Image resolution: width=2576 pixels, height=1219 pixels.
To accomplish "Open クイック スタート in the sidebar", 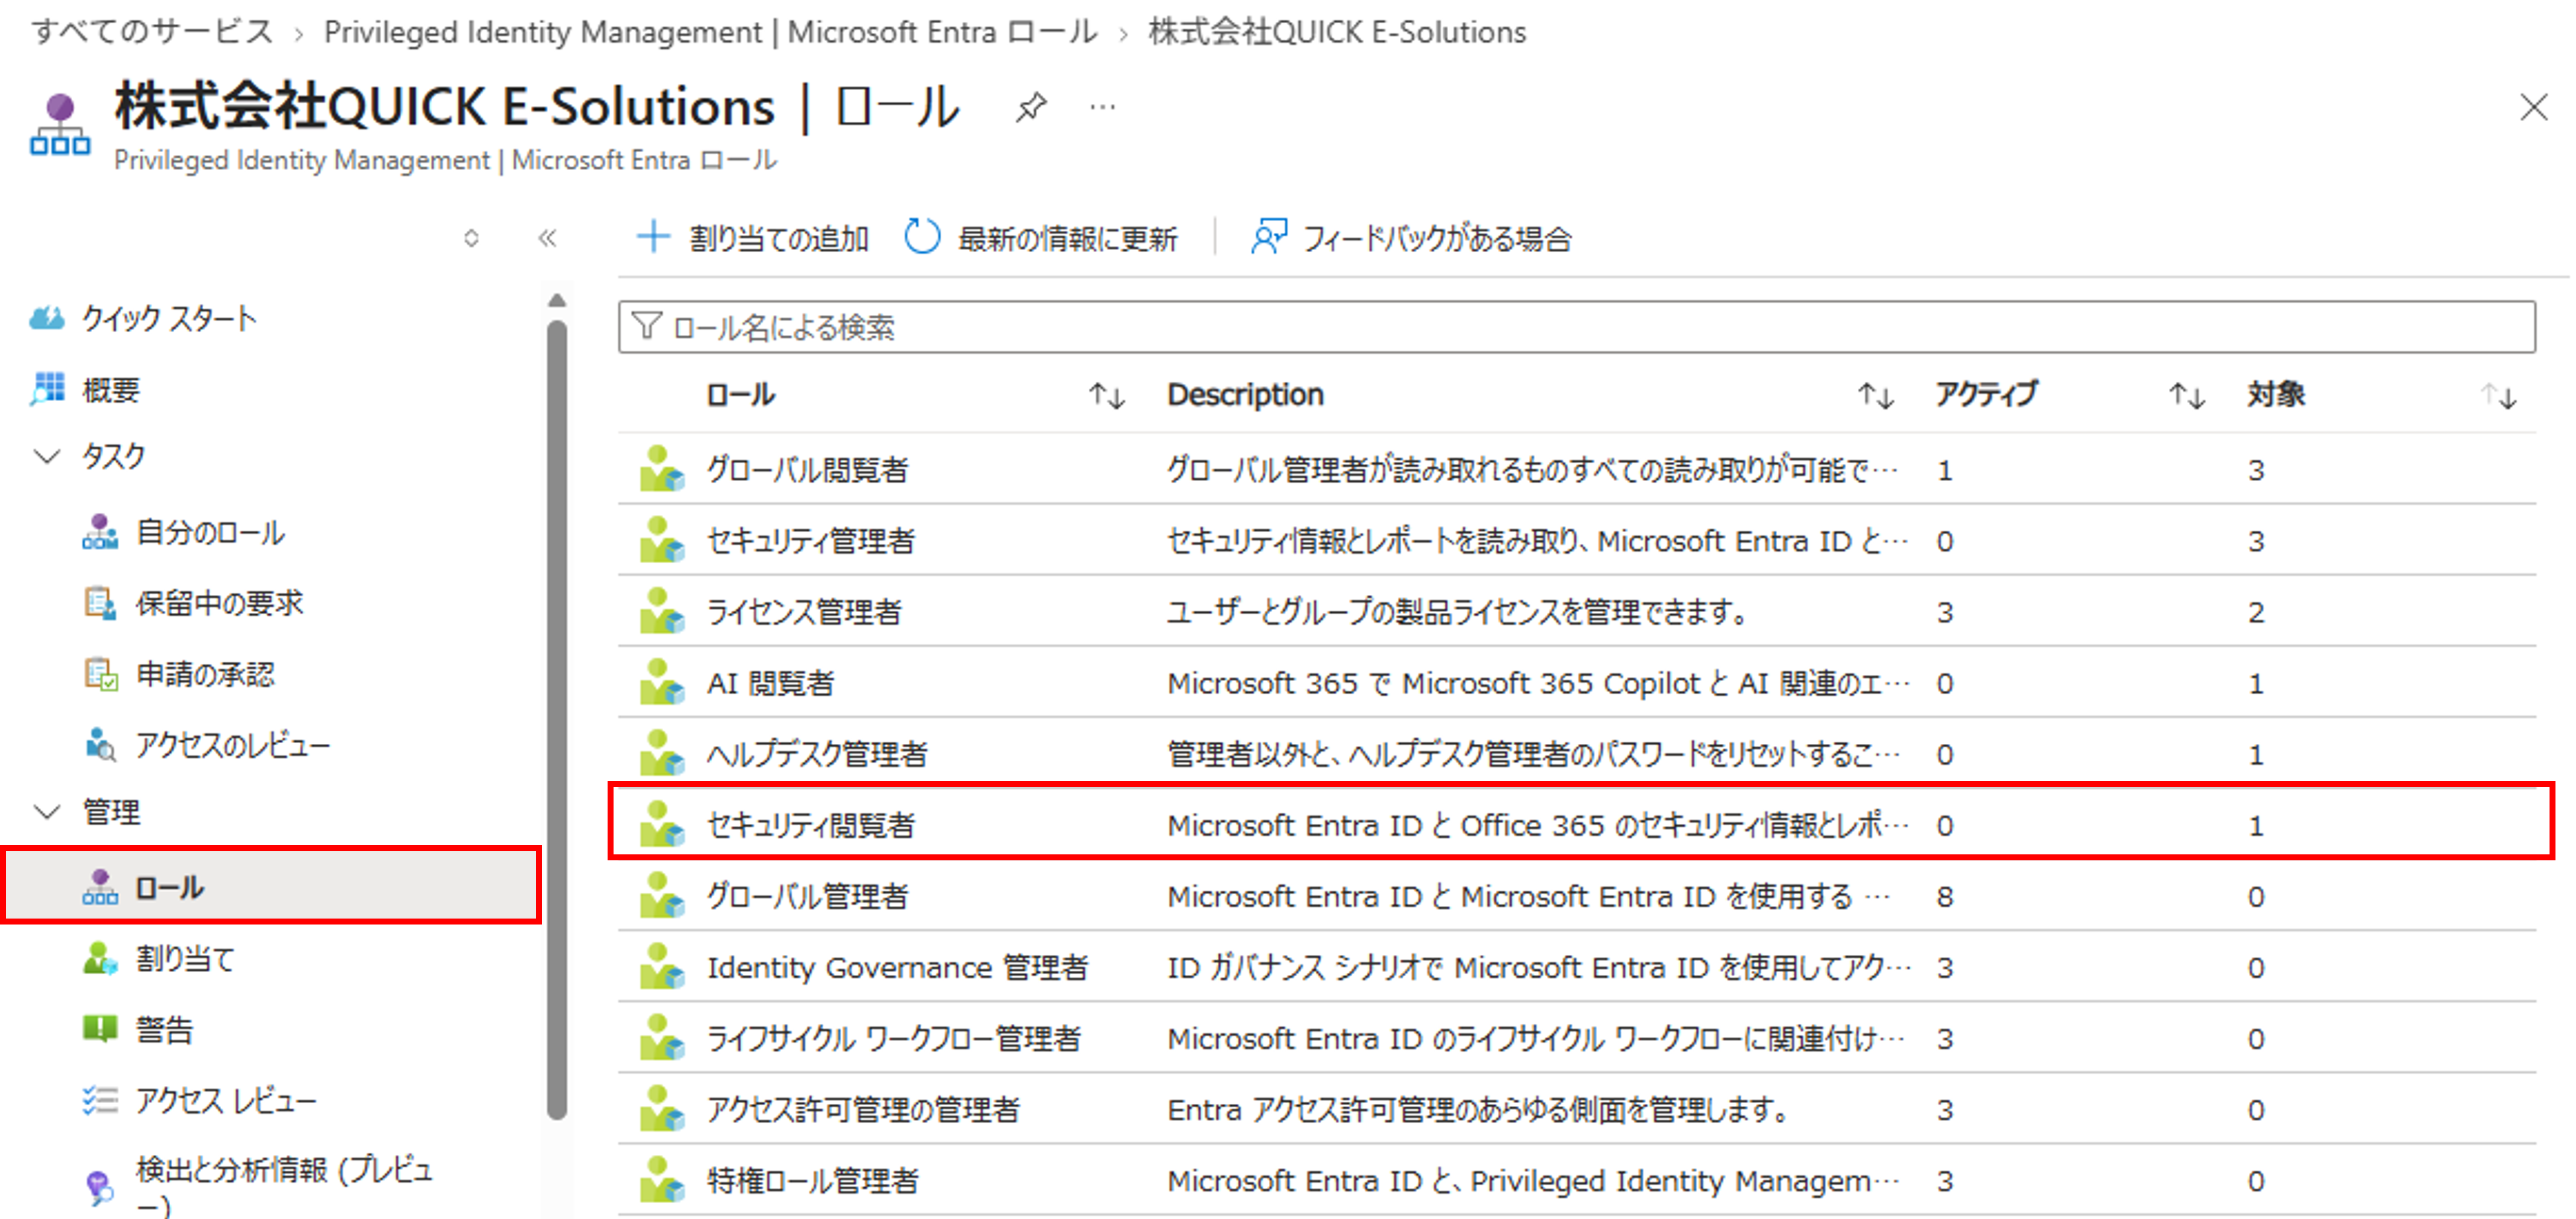I will click(169, 318).
